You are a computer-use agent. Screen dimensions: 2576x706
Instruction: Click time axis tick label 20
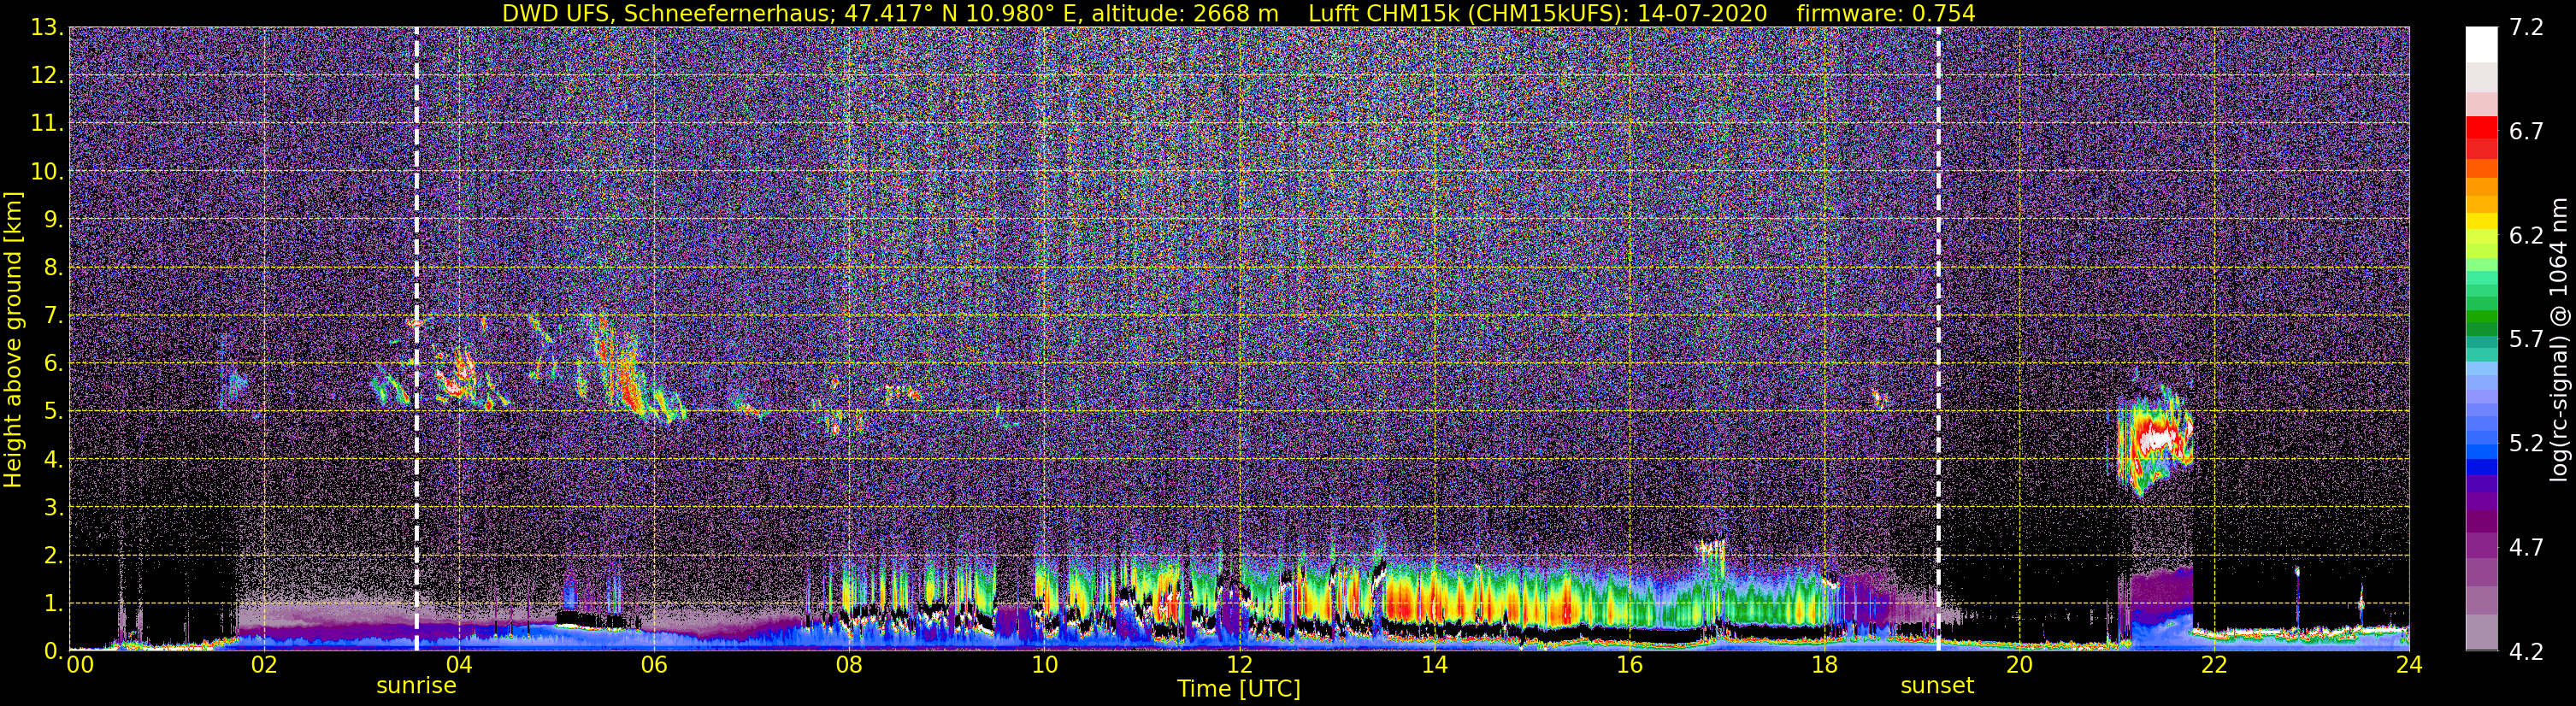point(2019,666)
